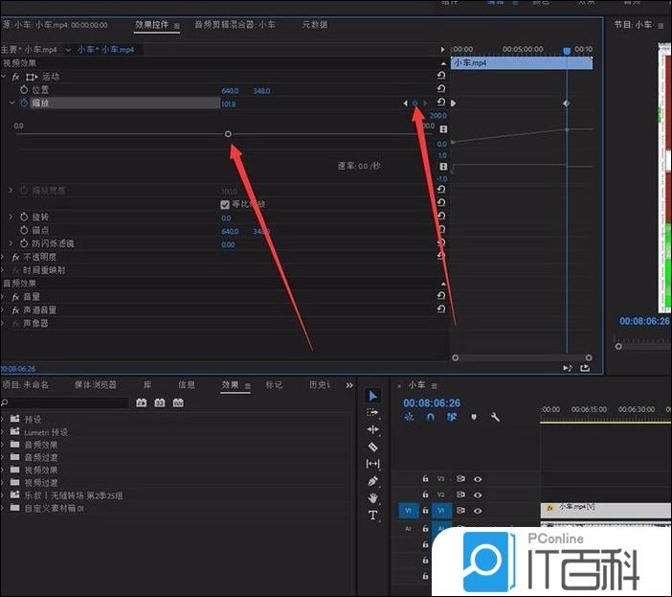The width and height of the screenshot is (672, 597).
Task: Toggle linked selection in timeline
Action: pos(452,417)
